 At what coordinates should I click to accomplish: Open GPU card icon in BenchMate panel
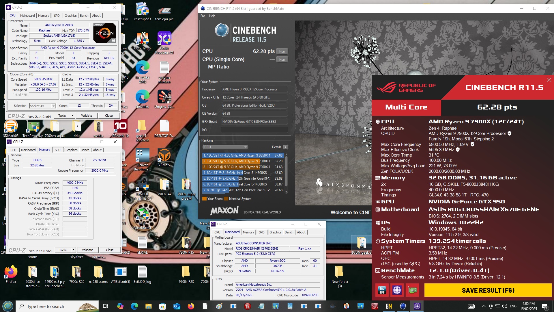pyautogui.click(x=412, y=290)
